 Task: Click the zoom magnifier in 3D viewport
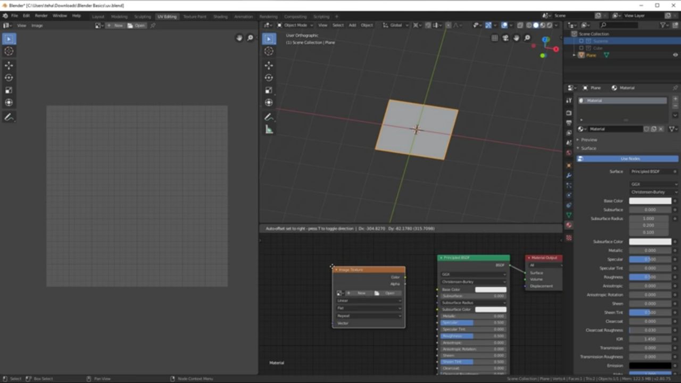[527, 38]
